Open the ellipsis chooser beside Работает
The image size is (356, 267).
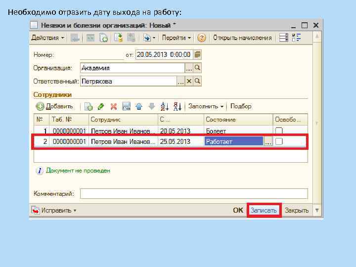(x=268, y=141)
